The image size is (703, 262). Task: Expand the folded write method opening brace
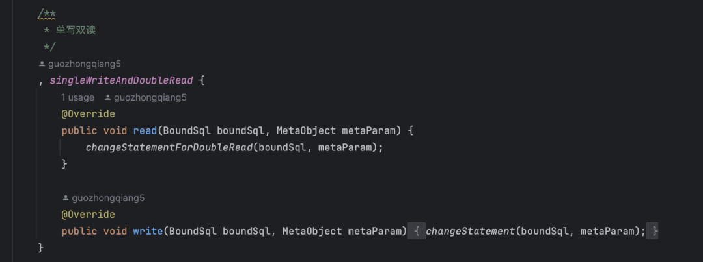(x=417, y=232)
